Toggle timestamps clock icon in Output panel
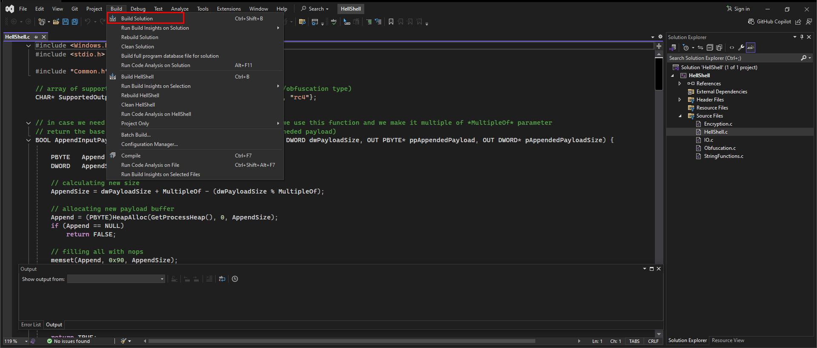The height and width of the screenshot is (348, 817). point(235,279)
